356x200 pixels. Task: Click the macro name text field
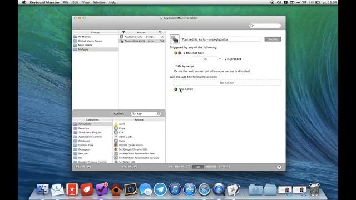click(220, 39)
